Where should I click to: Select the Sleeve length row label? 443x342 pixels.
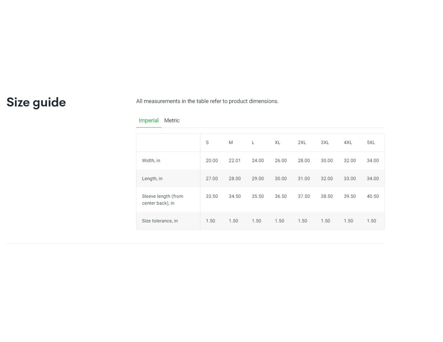(162, 200)
